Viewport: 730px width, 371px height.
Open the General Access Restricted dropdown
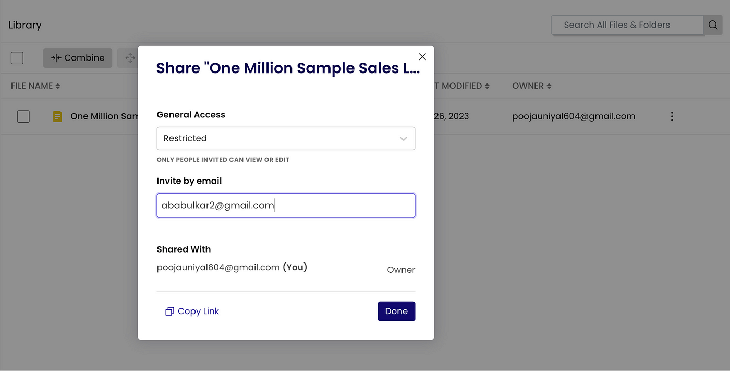pos(286,138)
